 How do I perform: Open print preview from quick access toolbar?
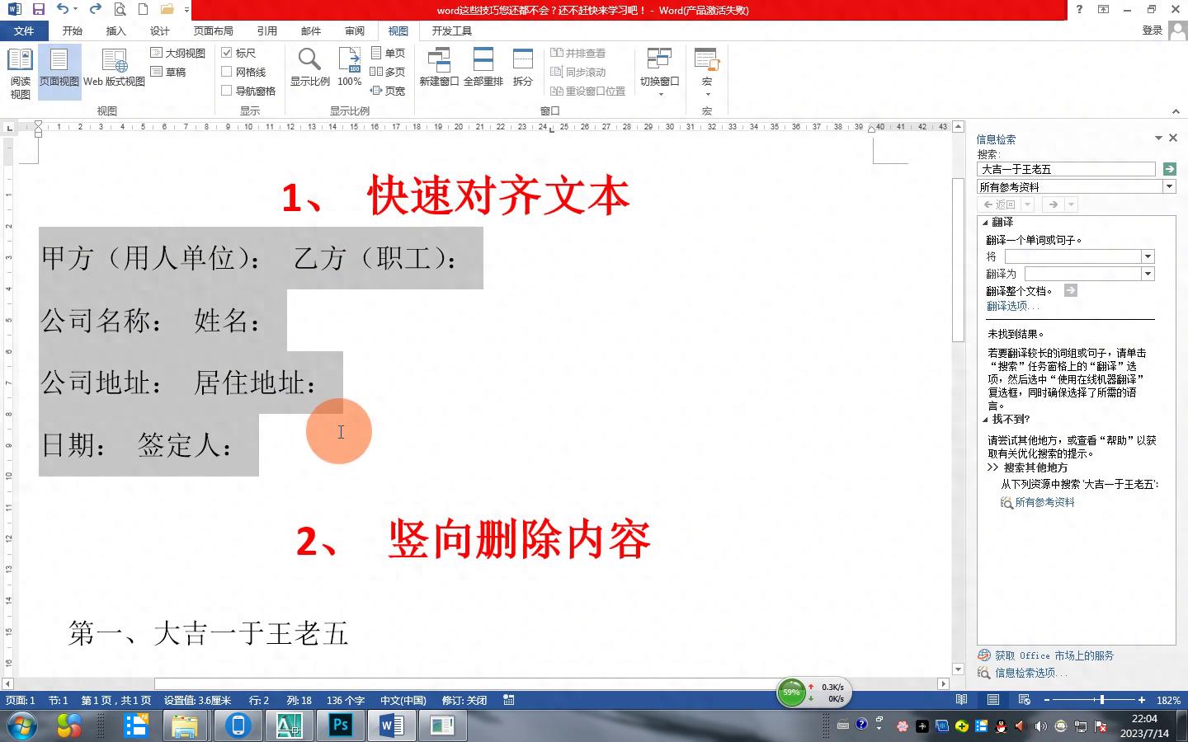[120, 9]
